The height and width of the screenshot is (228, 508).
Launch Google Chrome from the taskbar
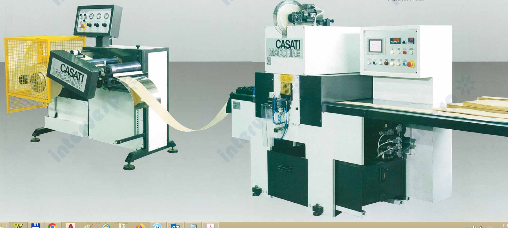[x=53, y=225]
